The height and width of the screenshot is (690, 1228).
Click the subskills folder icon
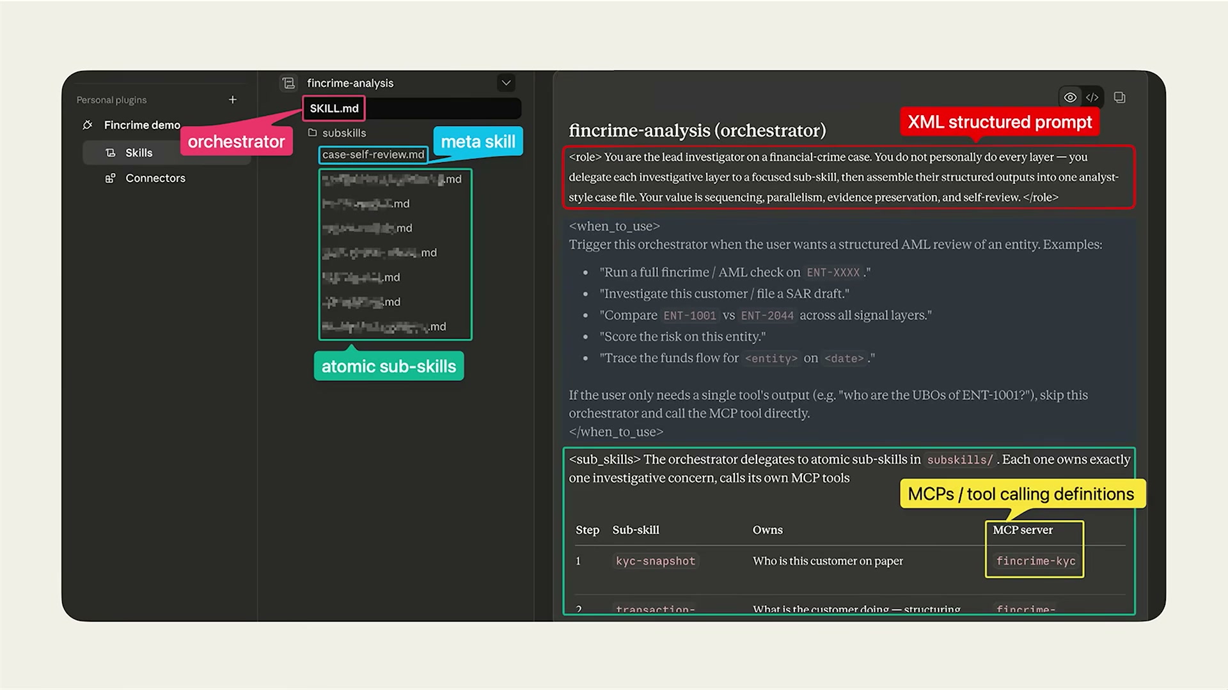[x=313, y=133]
